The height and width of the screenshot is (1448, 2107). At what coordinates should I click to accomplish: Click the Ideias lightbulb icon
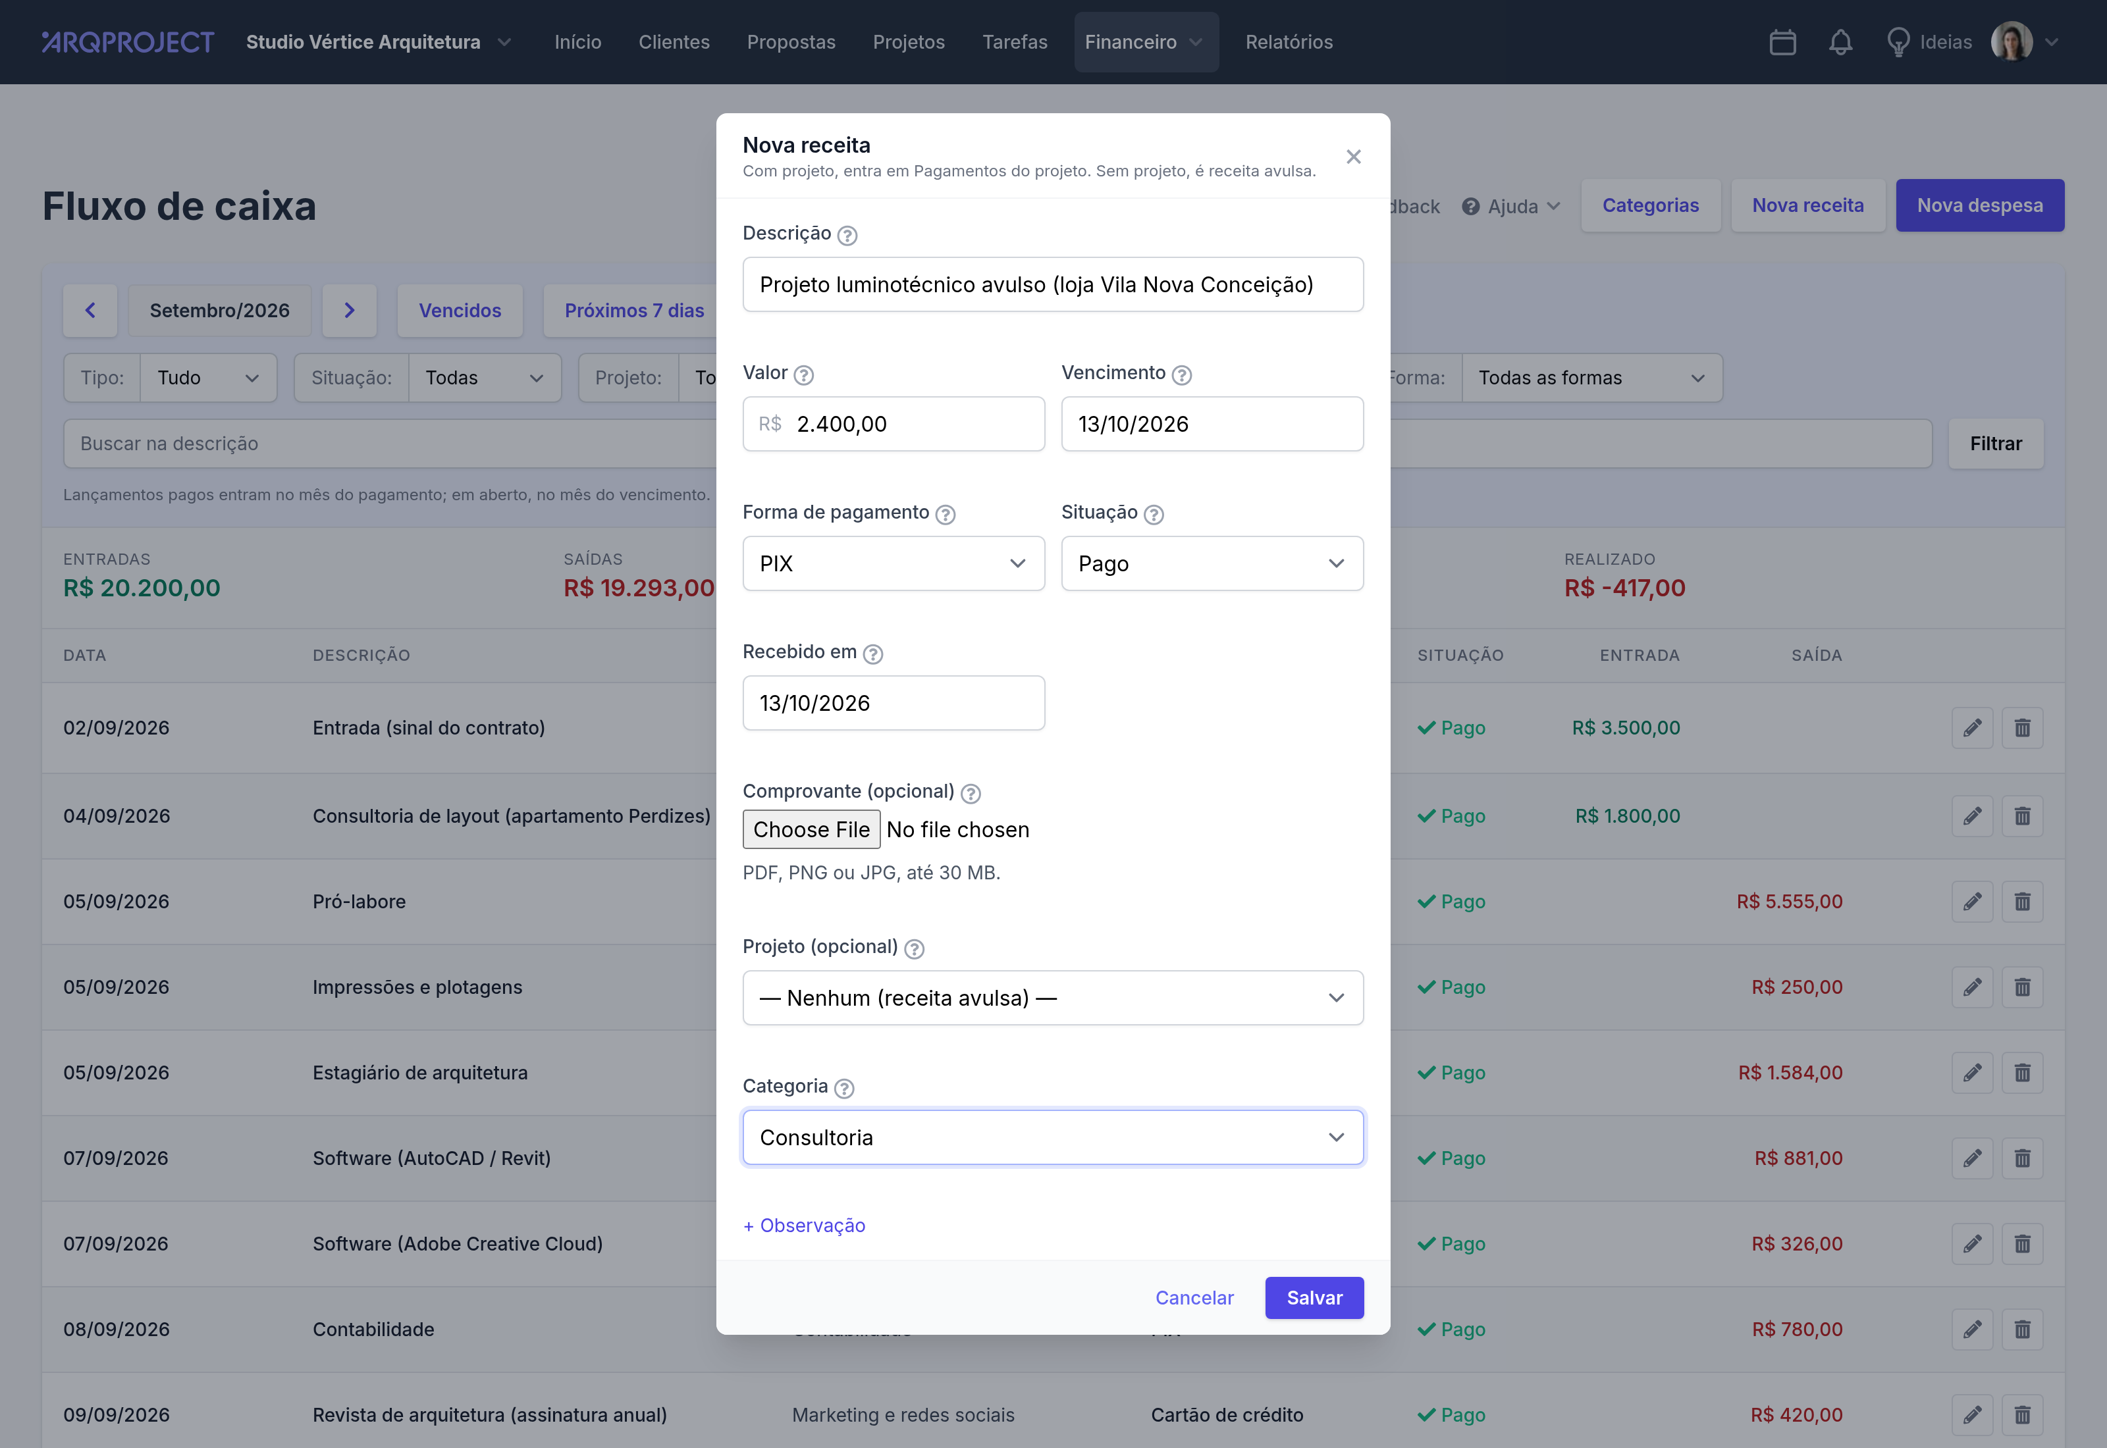[x=1898, y=41]
